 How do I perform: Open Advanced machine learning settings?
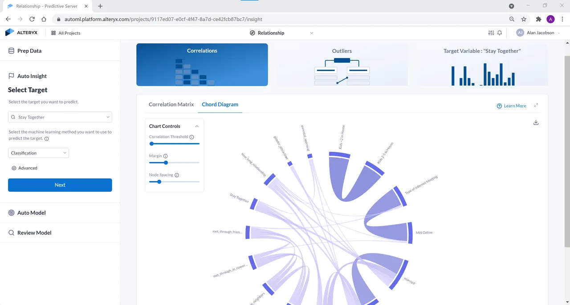[24, 168]
